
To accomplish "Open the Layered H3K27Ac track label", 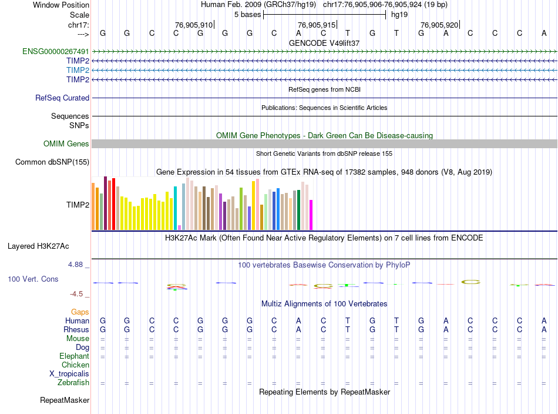I will pyautogui.click(x=38, y=246).
